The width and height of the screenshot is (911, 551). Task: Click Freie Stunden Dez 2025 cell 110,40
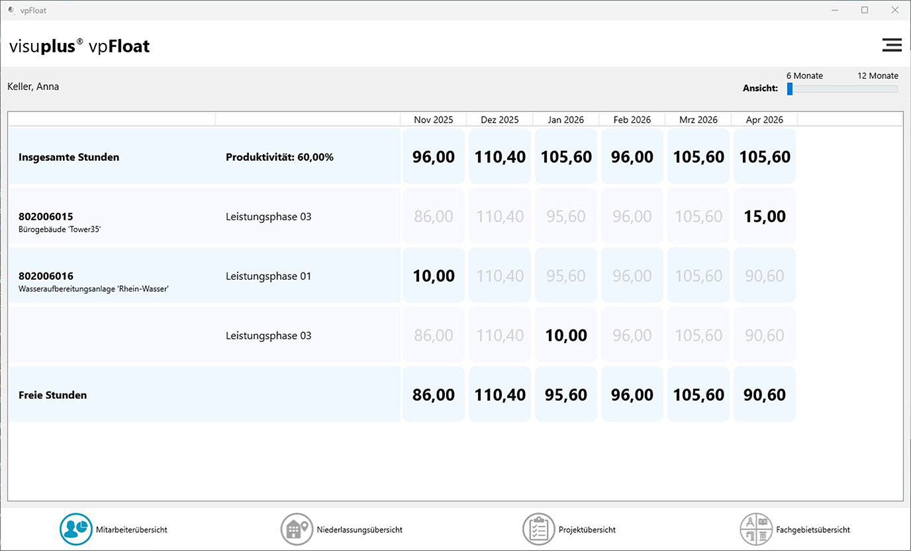pos(500,395)
